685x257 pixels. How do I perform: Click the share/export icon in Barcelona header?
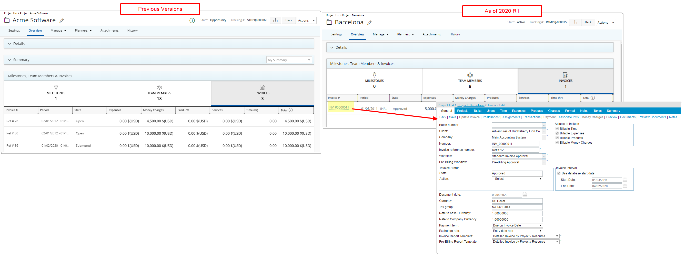(x=575, y=22)
